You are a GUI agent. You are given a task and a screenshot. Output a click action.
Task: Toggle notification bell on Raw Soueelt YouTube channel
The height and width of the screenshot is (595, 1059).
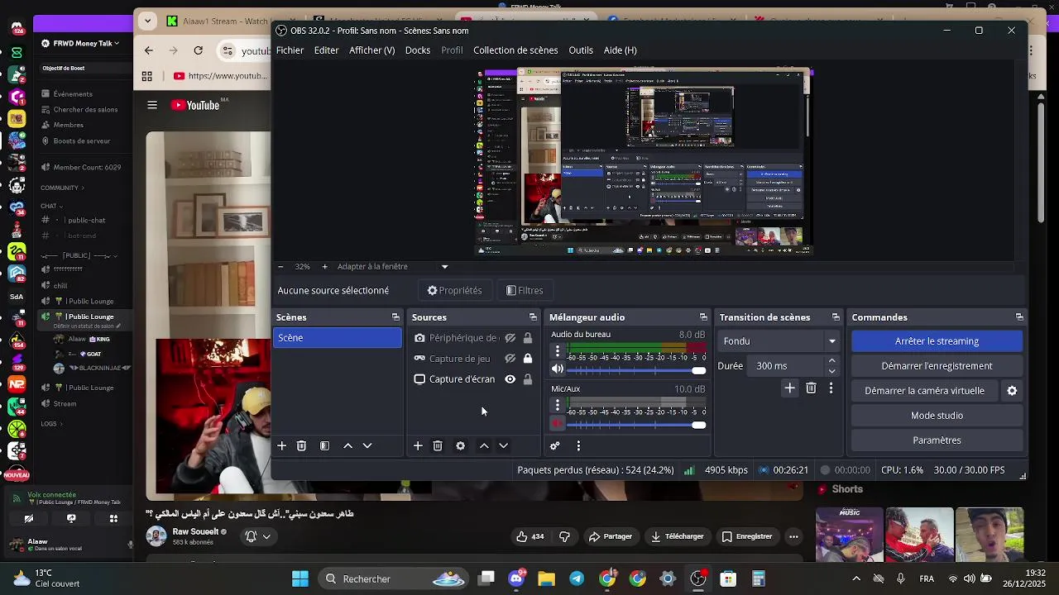(257, 536)
